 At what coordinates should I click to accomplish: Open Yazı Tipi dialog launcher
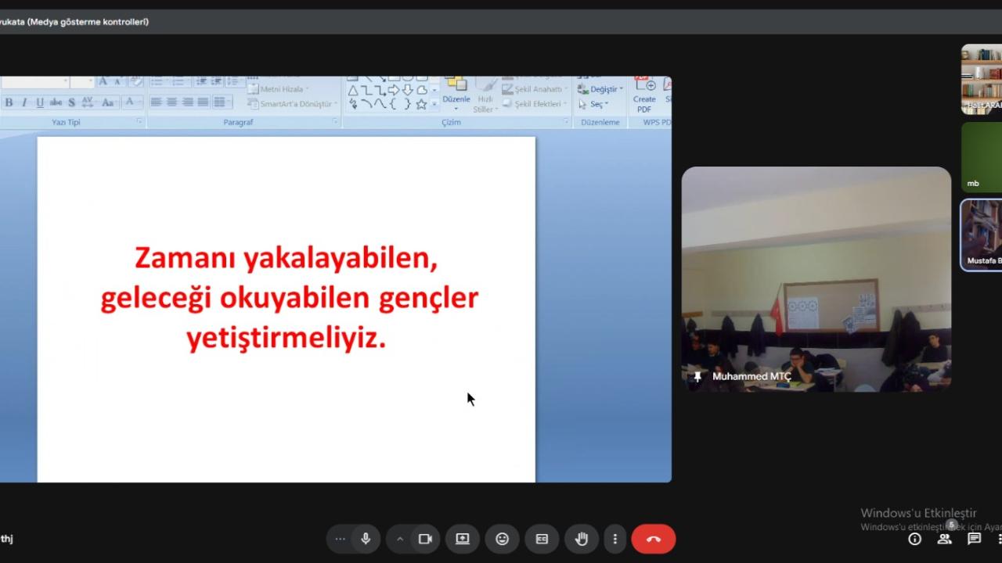139,122
